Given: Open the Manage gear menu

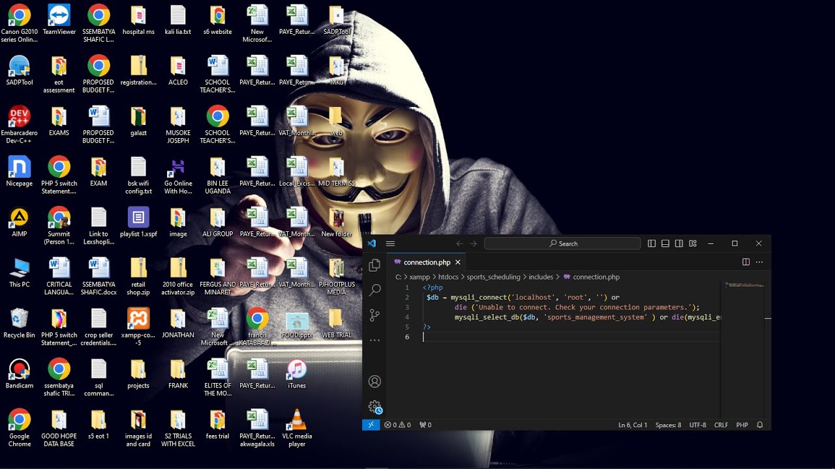Looking at the screenshot, I should (x=374, y=407).
